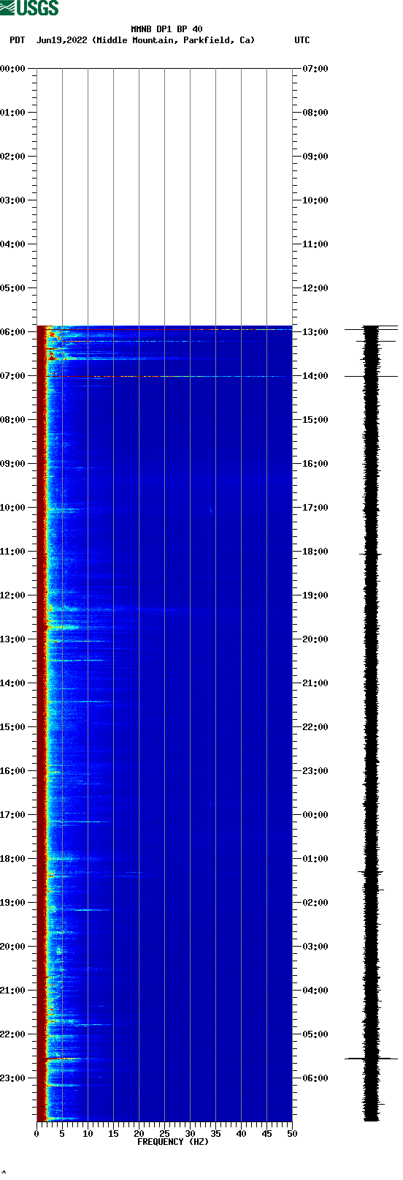
Task: Click the 14:00 UTC time label
Action: click(x=315, y=376)
